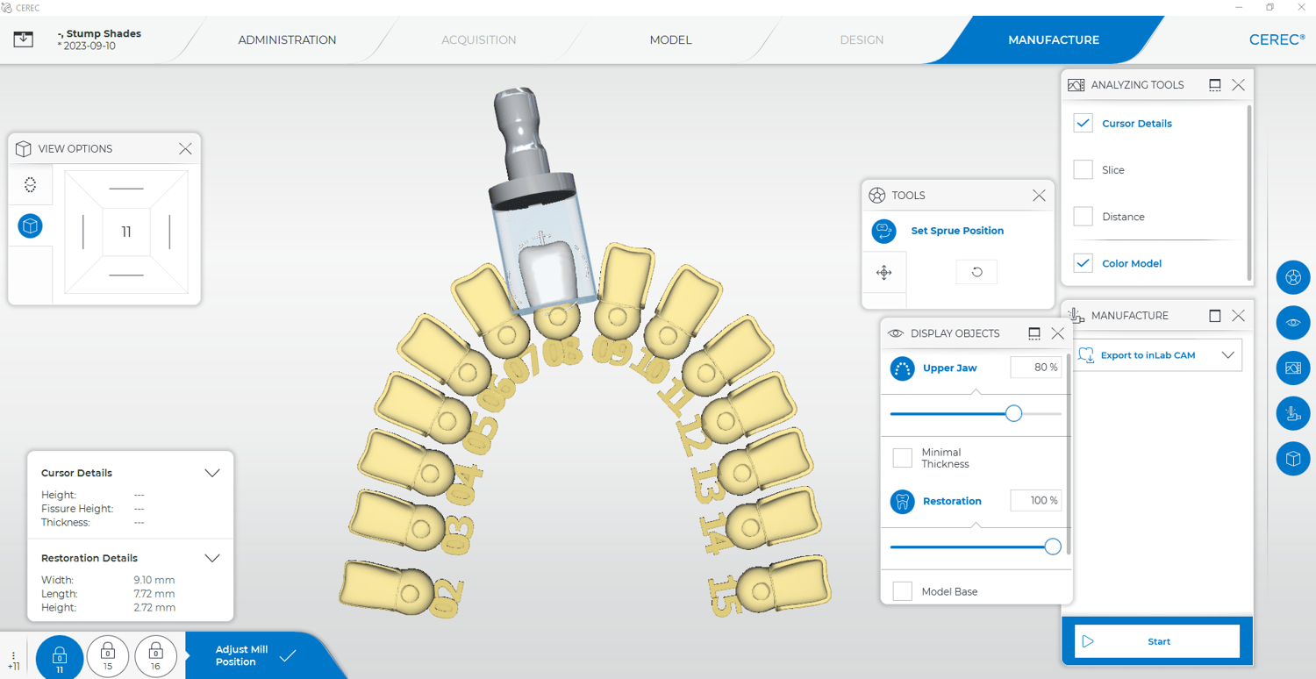Go to the MODEL phase tab
Viewport: 1316px width, 679px height.
[670, 39]
